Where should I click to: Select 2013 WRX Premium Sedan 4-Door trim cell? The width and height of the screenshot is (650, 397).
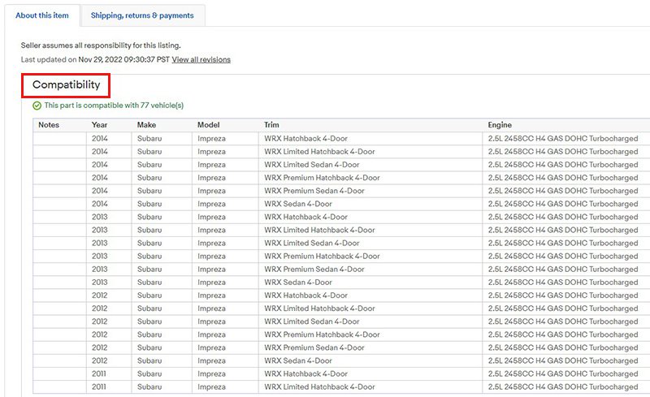coord(370,269)
